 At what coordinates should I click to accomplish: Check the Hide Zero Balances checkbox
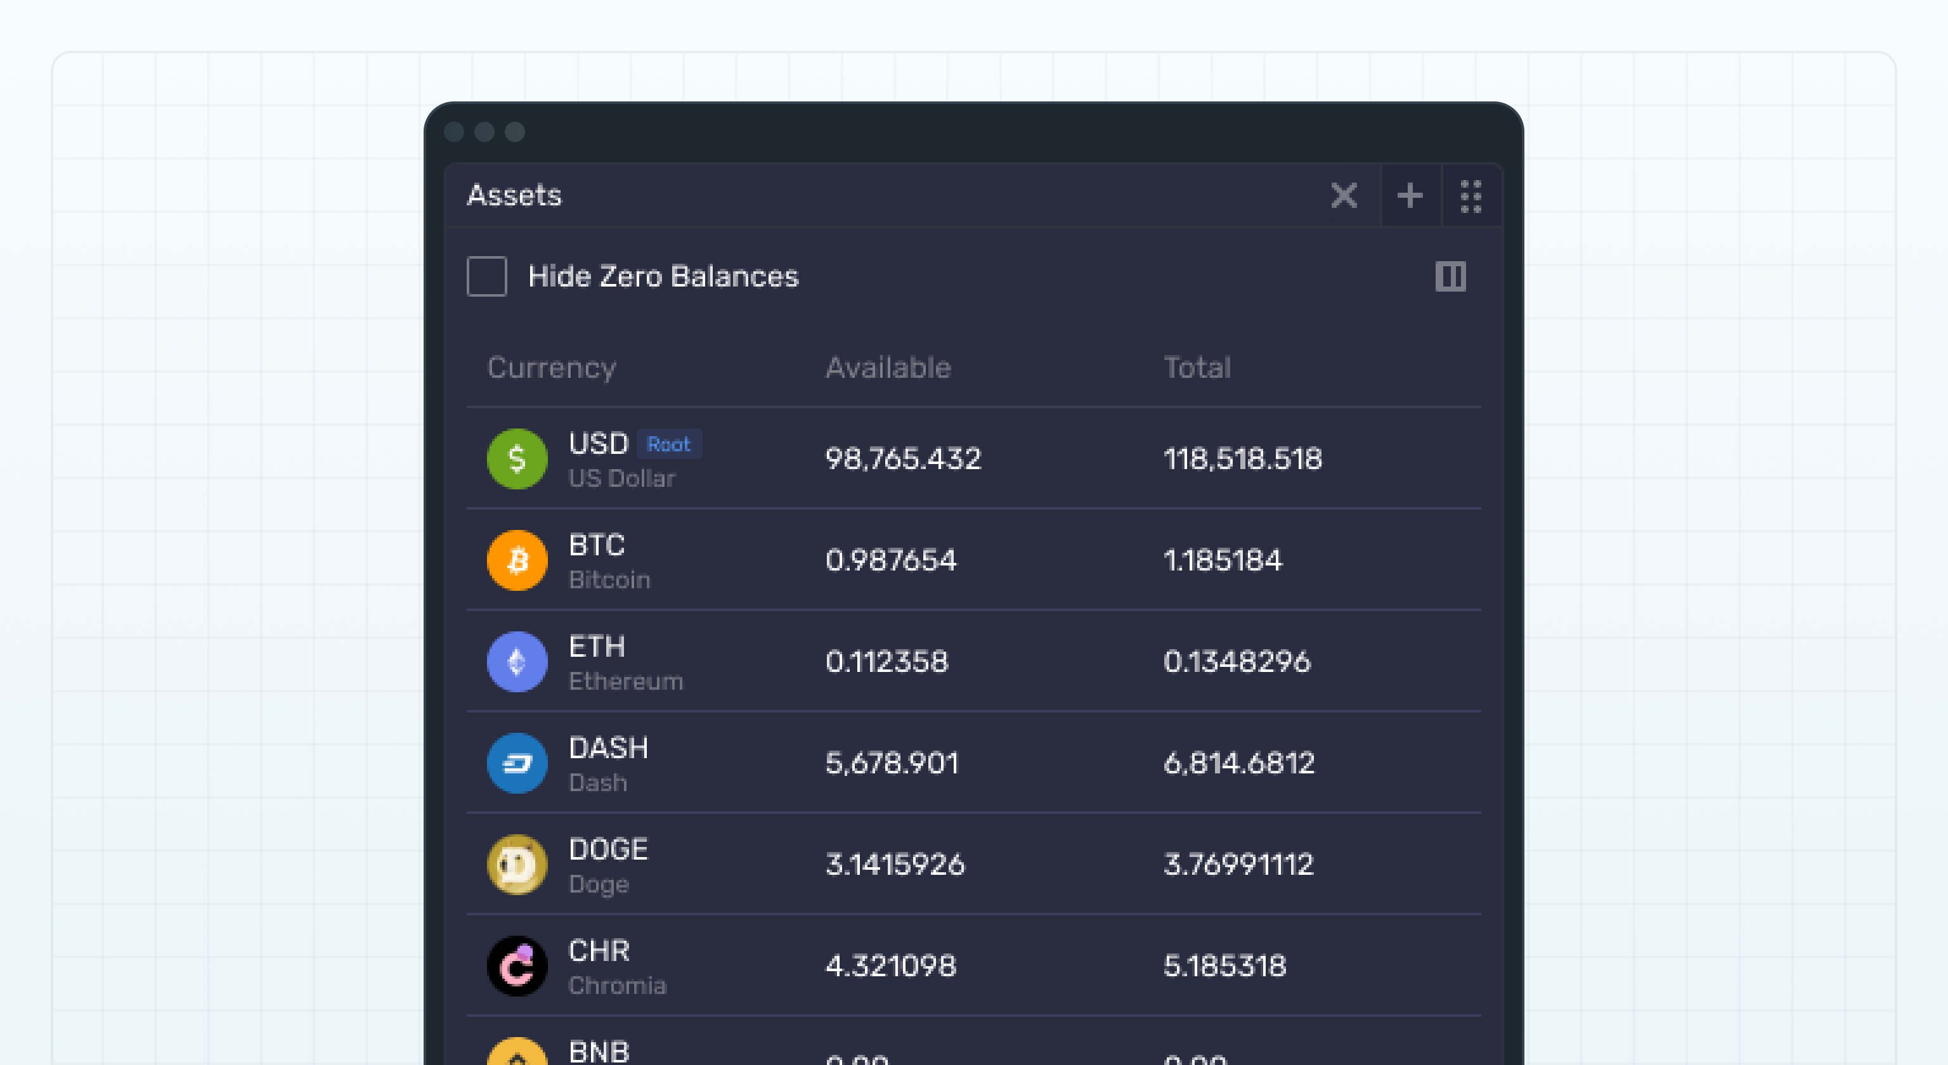pyautogui.click(x=486, y=276)
